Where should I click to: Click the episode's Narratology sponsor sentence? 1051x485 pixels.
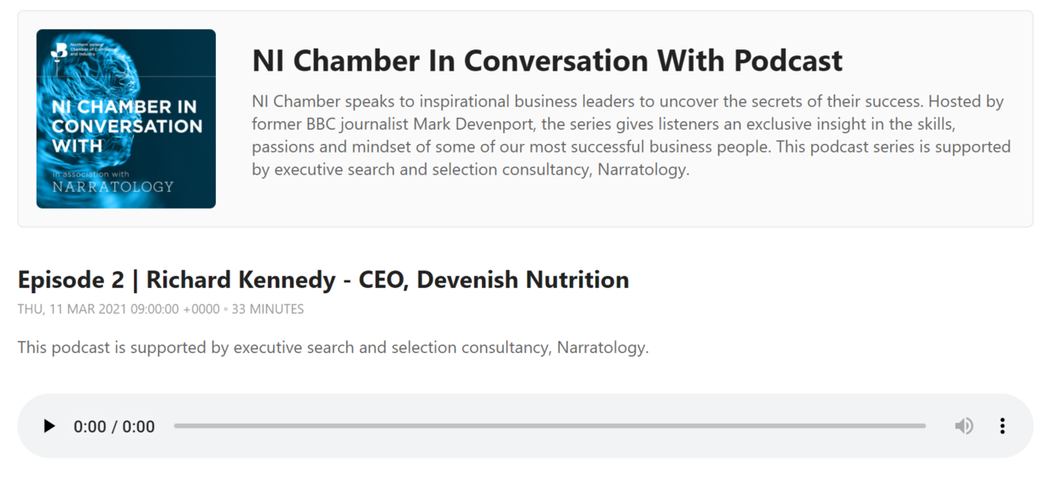click(334, 348)
